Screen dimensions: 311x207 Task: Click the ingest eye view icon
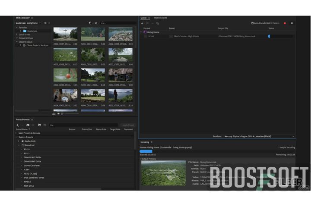96,23
